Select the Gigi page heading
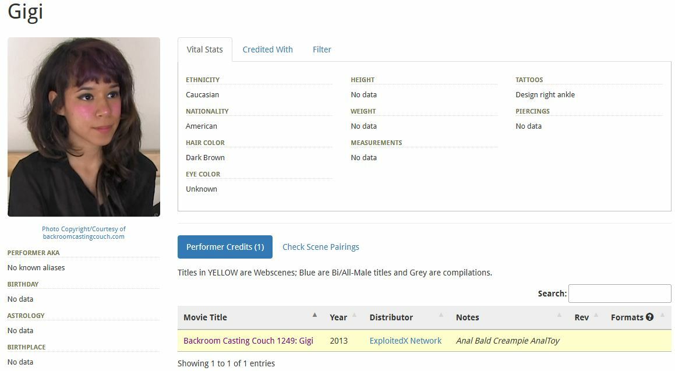 pyautogui.click(x=26, y=12)
